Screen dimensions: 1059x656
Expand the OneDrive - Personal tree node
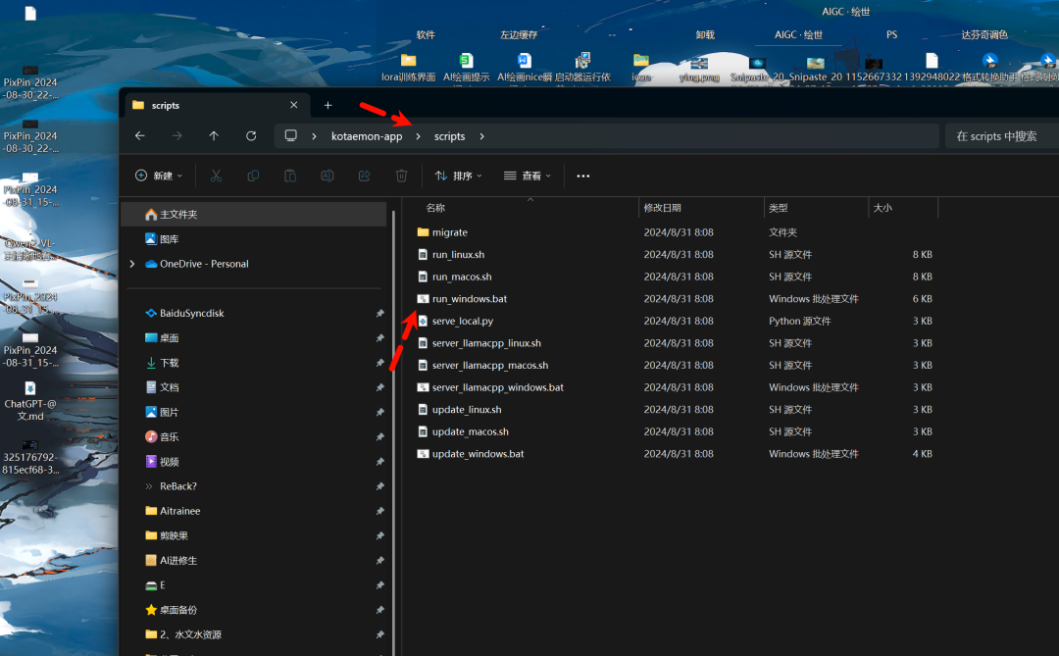coord(132,264)
